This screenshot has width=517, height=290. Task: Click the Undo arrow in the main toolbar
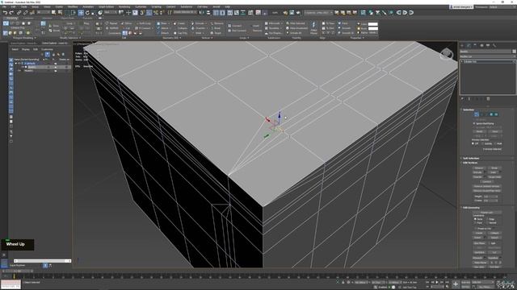tap(5, 13)
